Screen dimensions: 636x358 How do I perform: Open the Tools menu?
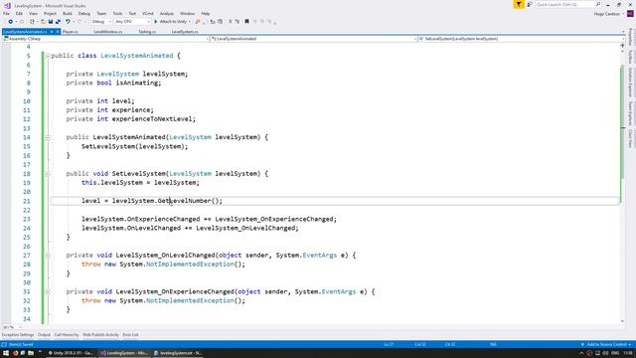(x=117, y=13)
